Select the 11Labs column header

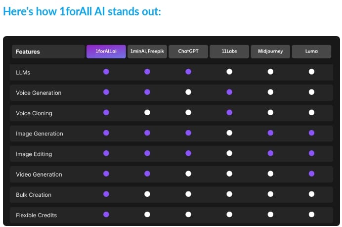pos(229,51)
